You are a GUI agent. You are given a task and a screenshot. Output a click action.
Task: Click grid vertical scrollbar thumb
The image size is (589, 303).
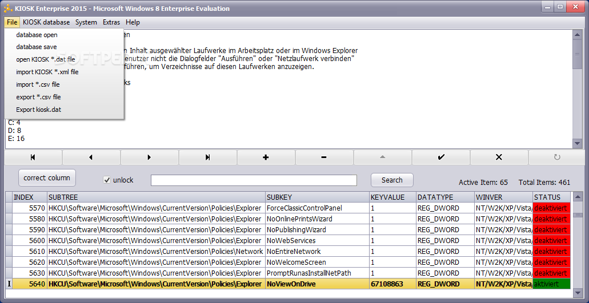(x=578, y=216)
